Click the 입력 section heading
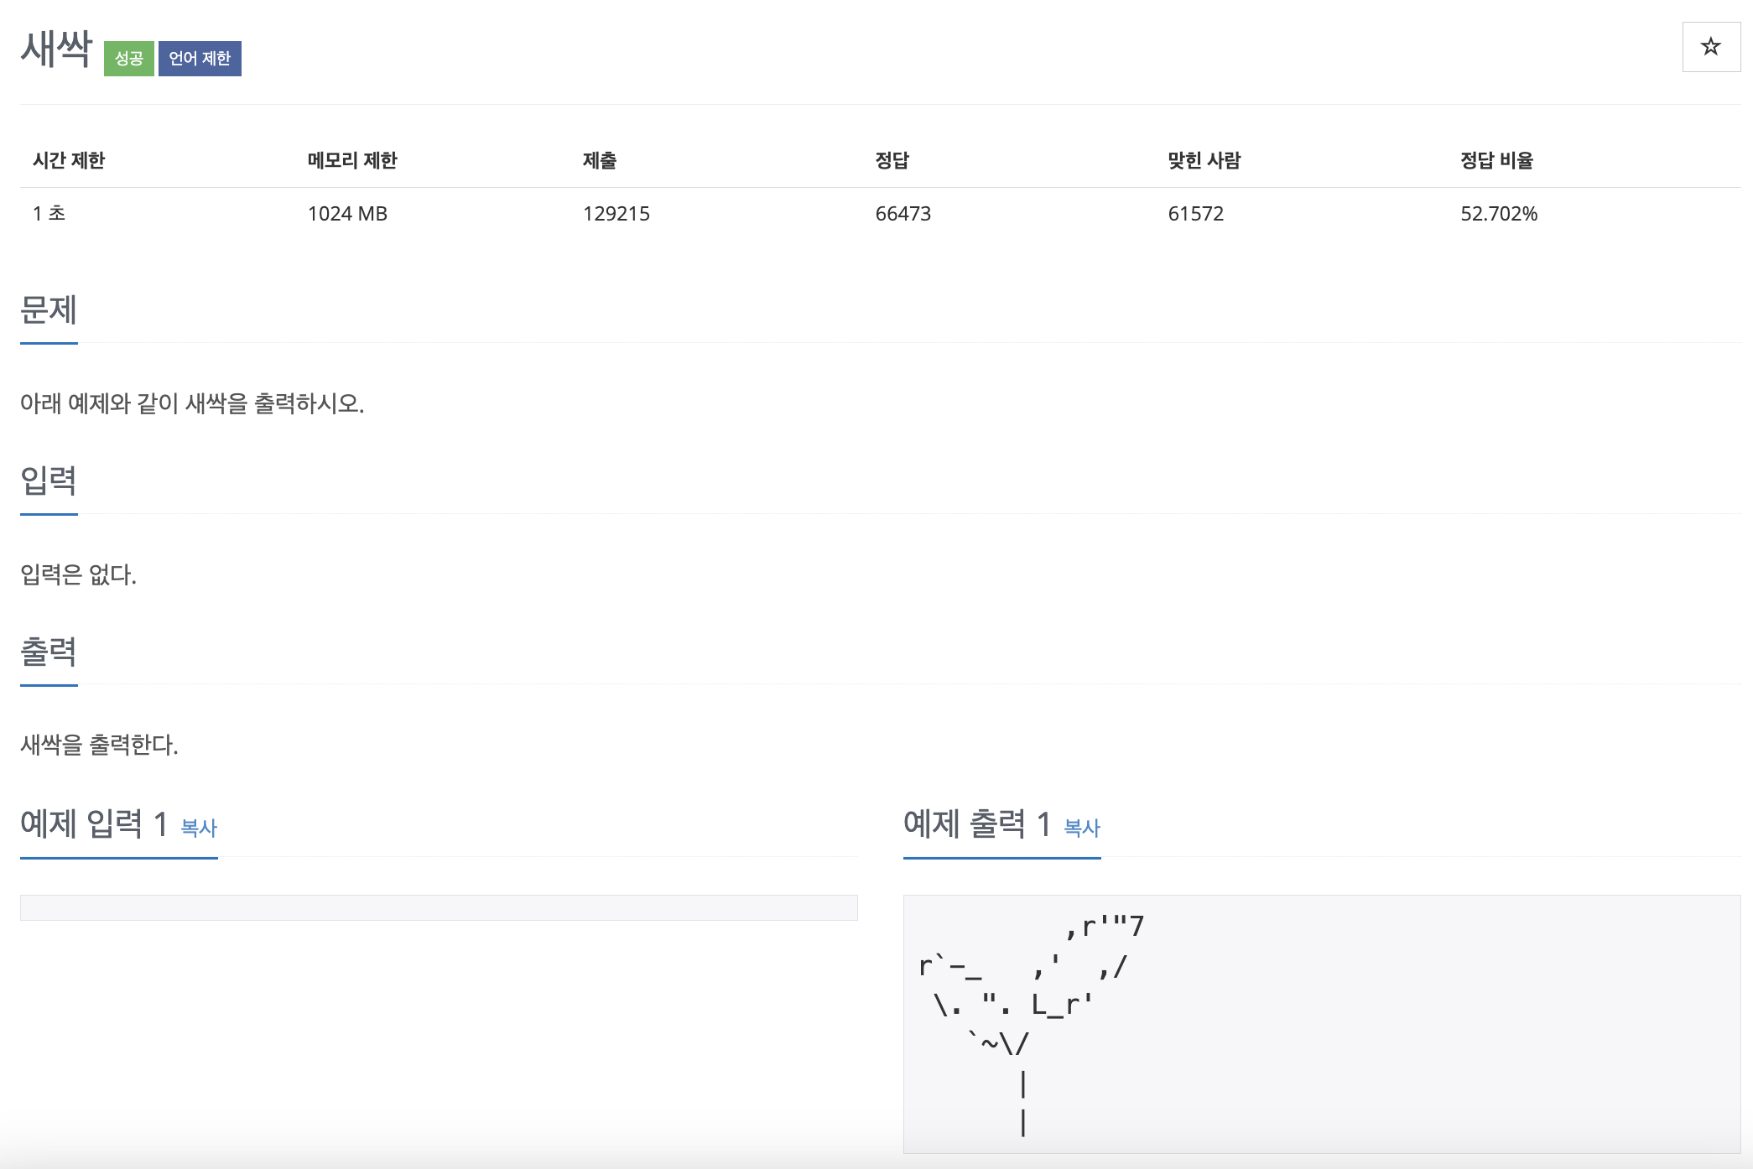1753x1169 pixels. point(49,481)
